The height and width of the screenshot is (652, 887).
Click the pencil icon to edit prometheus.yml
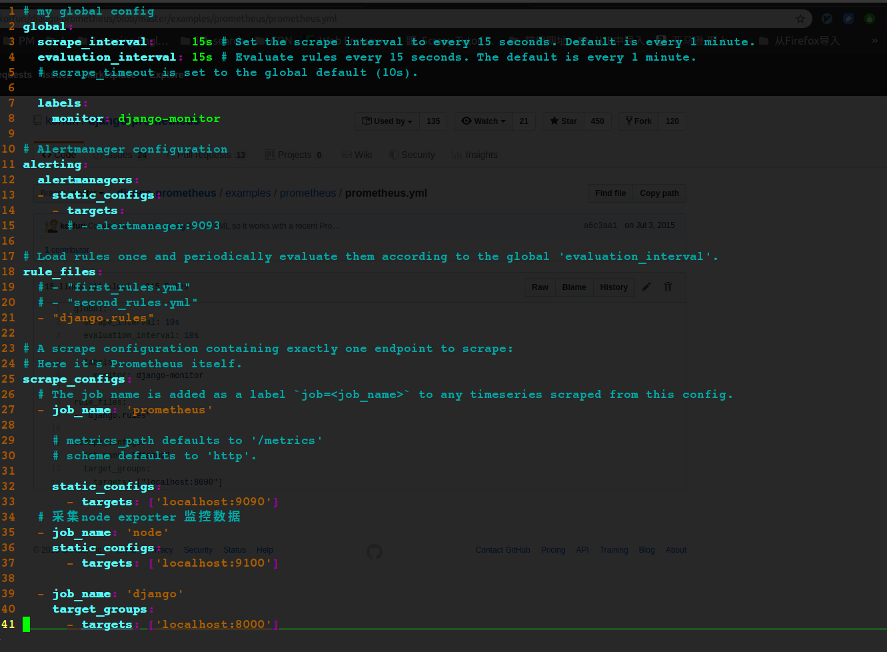(645, 287)
